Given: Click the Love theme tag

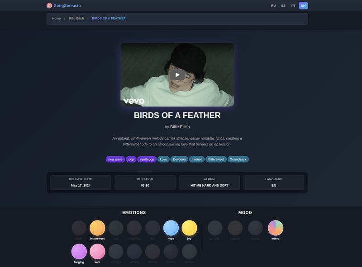Looking at the screenshot, I should (x=163, y=159).
